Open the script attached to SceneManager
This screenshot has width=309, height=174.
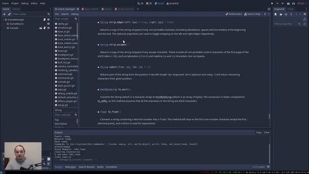tap(44, 19)
